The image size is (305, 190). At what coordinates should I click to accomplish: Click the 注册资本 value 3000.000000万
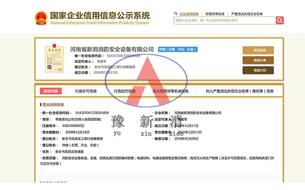(73, 125)
